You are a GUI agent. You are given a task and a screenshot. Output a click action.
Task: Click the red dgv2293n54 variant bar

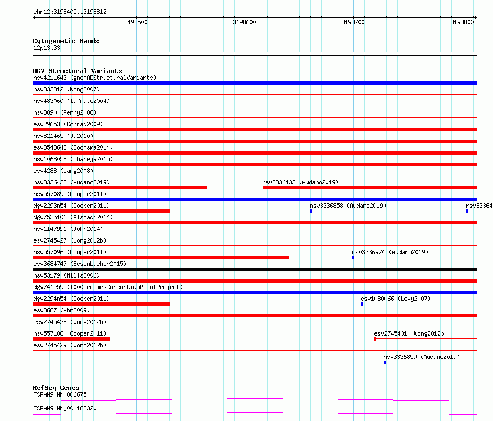[101, 211]
